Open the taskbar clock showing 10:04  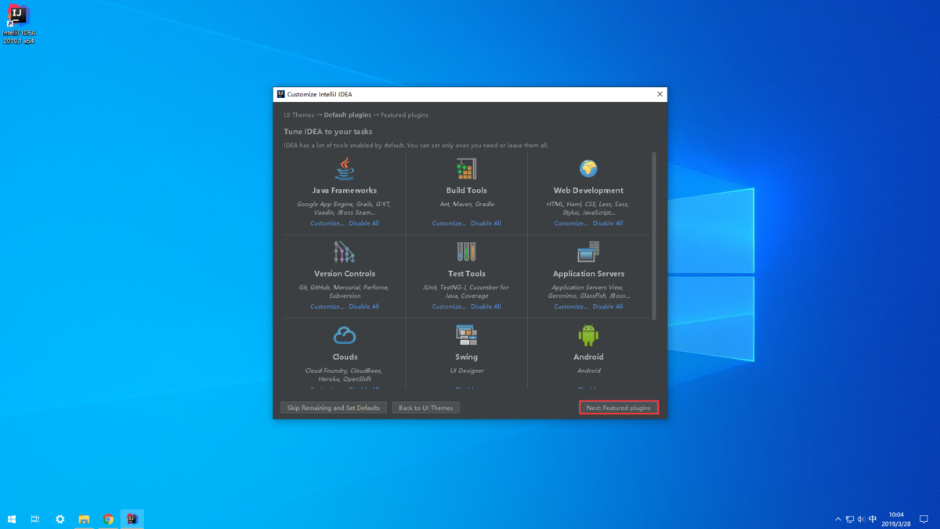[897, 519]
